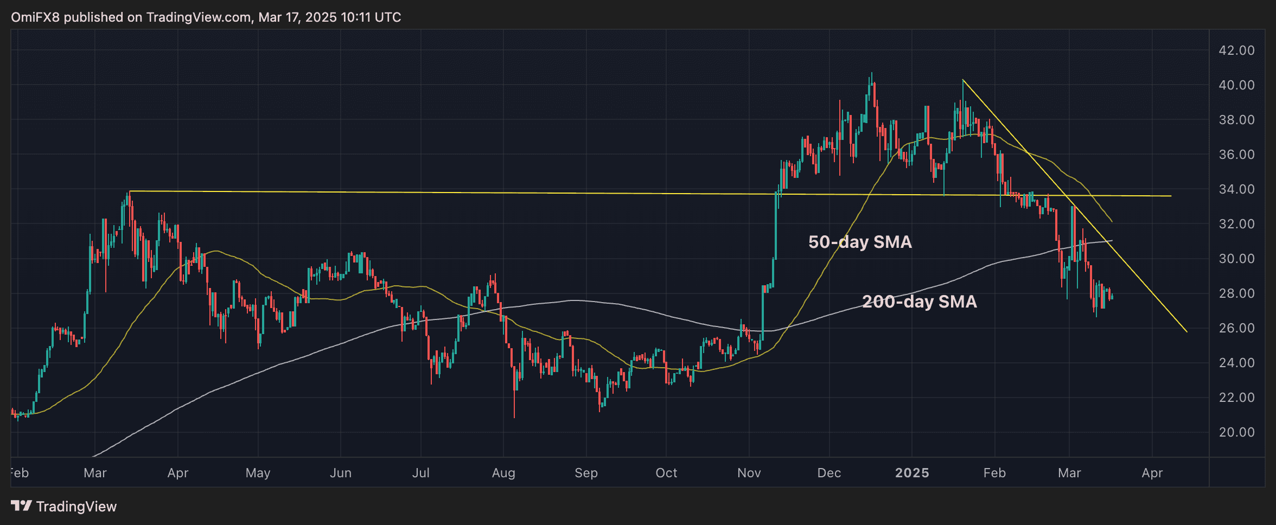Click the TradingView logo icon
This screenshot has height=525, width=1276.
pyautogui.click(x=21, y=506)
